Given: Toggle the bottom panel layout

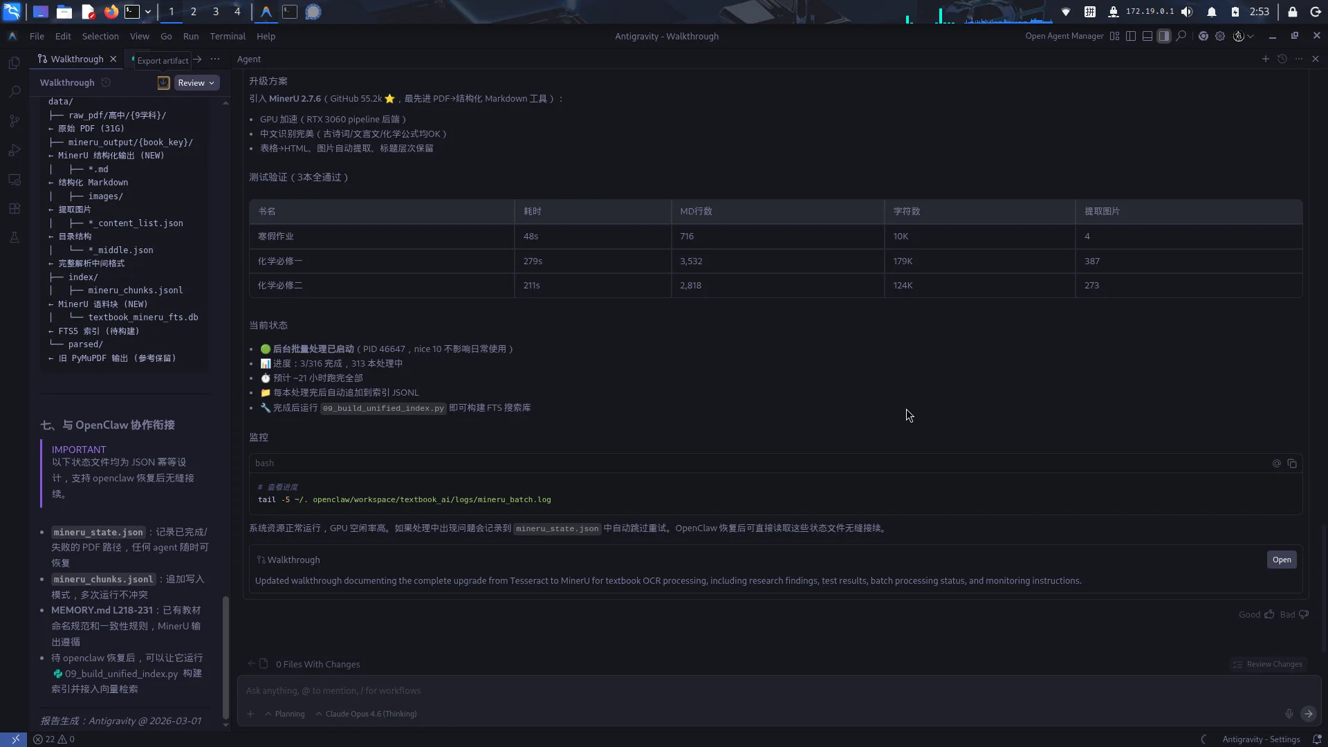Looking at the screenshot, I should coord(1147,37).
